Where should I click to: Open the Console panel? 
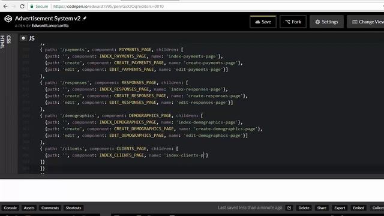(x=10, y=208)
